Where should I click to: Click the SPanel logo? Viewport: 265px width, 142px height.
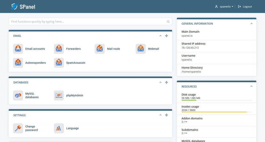coord(23,6)
